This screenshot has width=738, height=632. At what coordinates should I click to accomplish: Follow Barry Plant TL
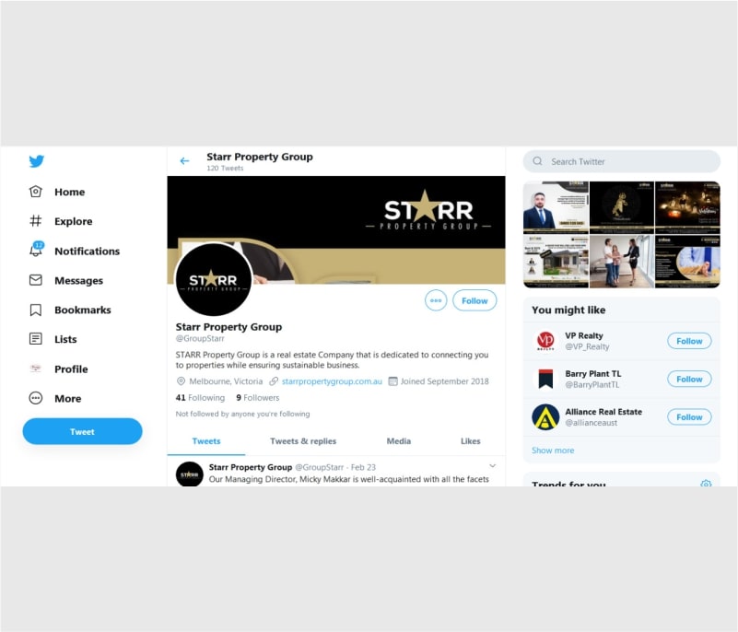689,379
